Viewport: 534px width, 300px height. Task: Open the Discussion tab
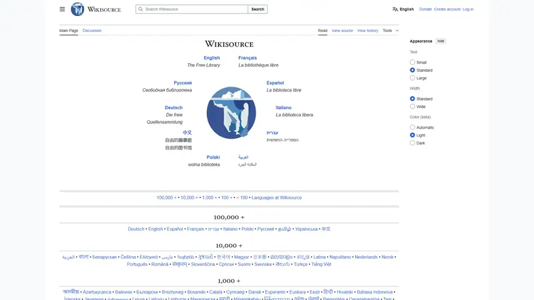pos(92,31)
